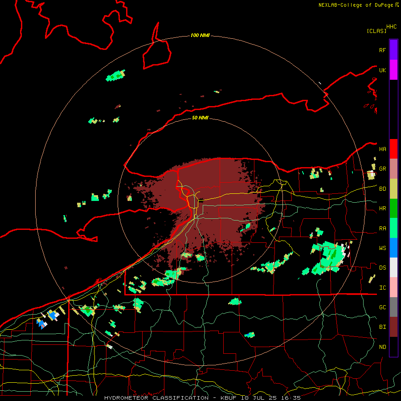Click the "BI" legend label
401x401 pixels.
[382, 327]
